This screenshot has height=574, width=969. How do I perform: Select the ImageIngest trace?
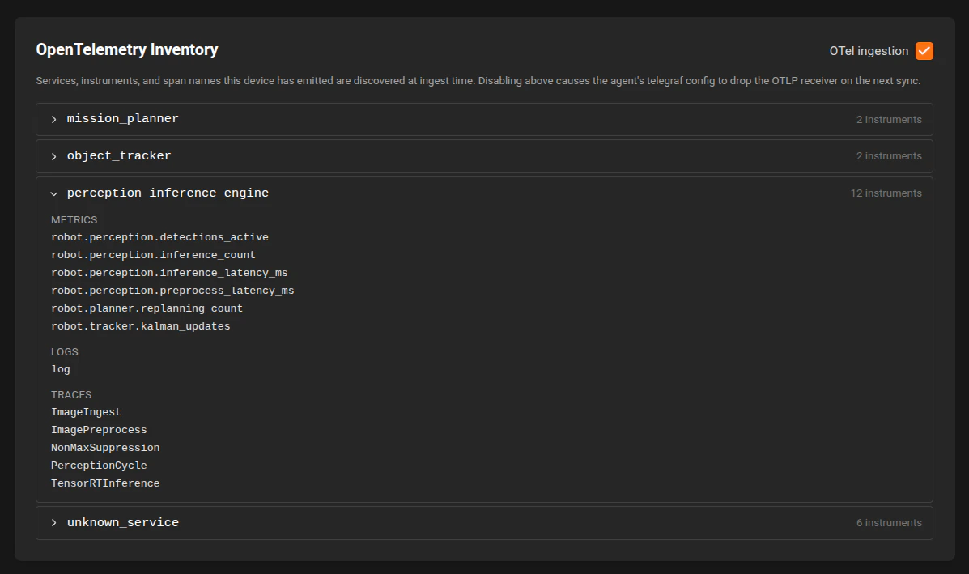click(86, 412)
